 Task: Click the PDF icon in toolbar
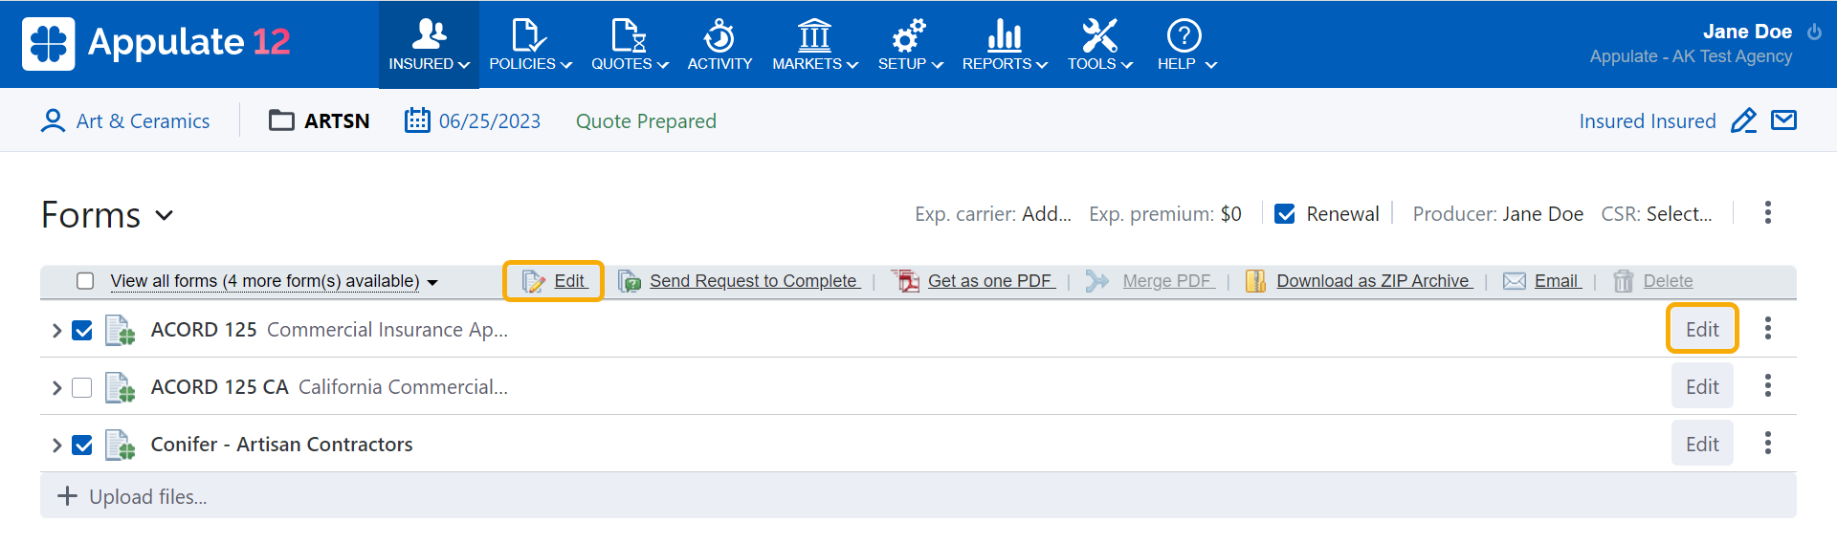coord(905,281)
